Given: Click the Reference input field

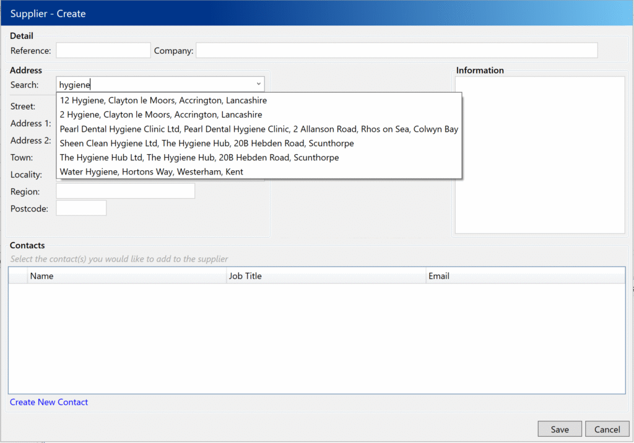Looking at the screenshot, I should (103, 51).
